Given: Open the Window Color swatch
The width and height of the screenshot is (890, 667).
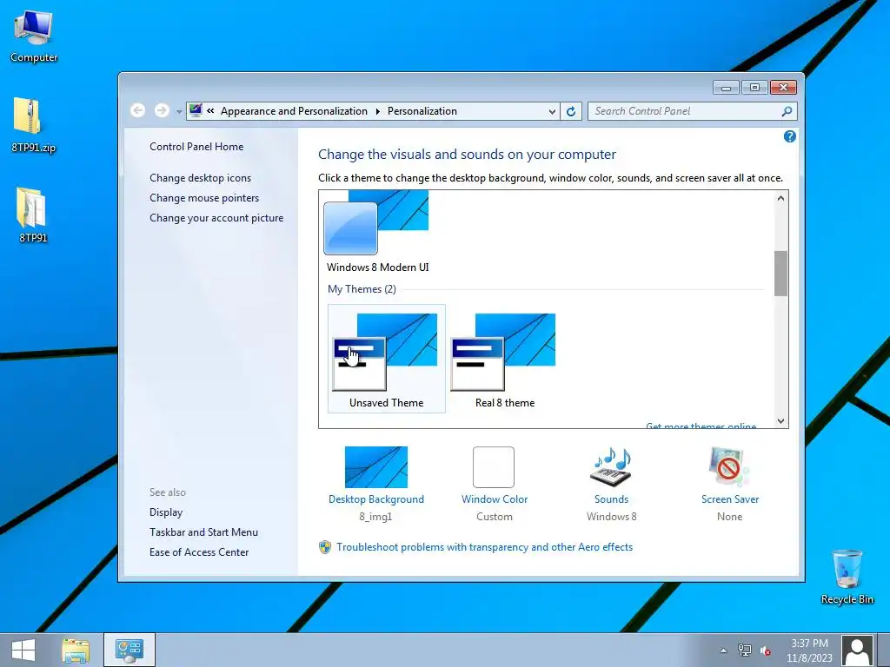Looking at the screenshot, I should 494,466.
